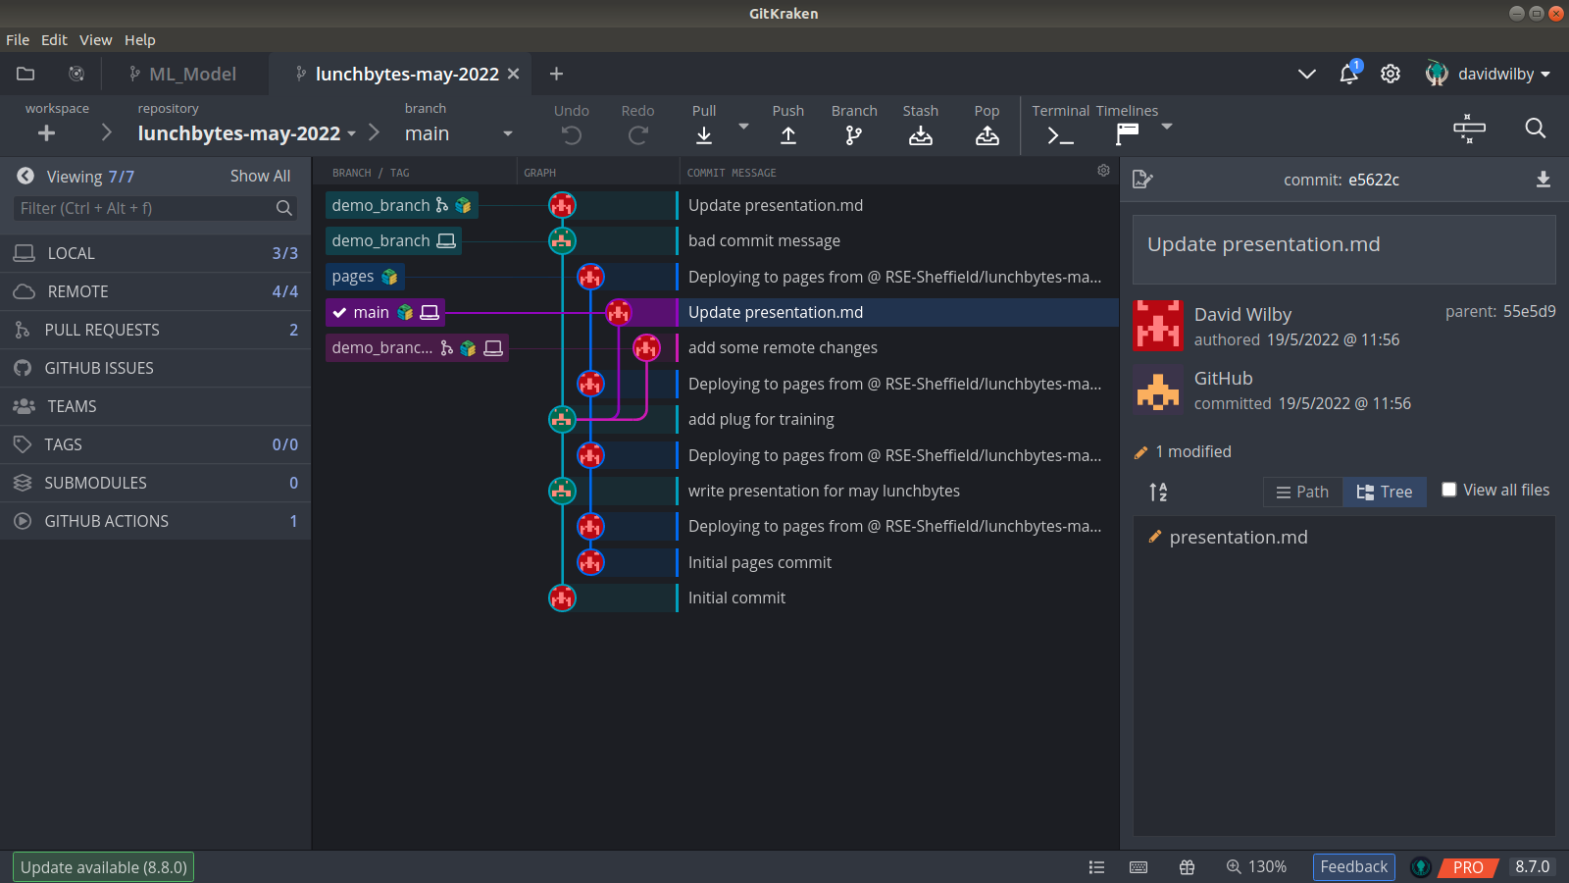Open the Timelines dropdown arrow
Image resolution: width=1569 pixels, height=883 pixels.
[1167, 126]
